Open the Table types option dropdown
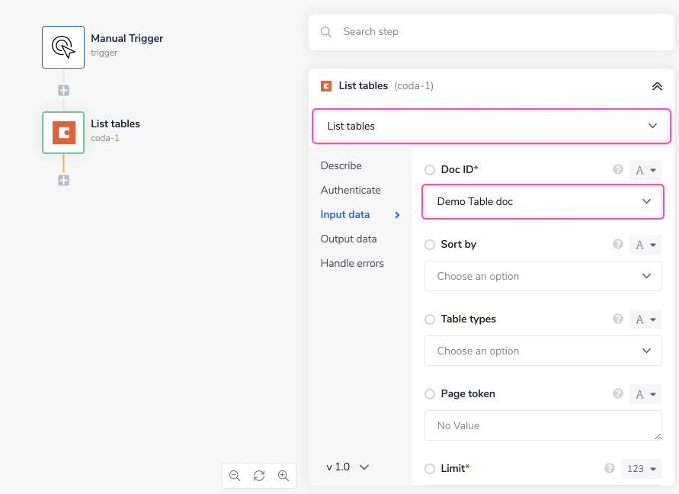Viewport: 679px width, 494px height. pos(543,351)
